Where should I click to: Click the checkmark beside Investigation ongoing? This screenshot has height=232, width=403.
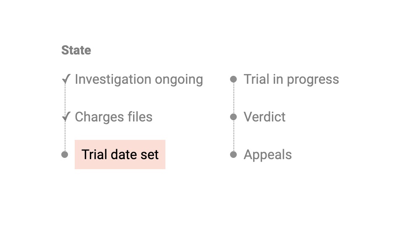(65, 79)
